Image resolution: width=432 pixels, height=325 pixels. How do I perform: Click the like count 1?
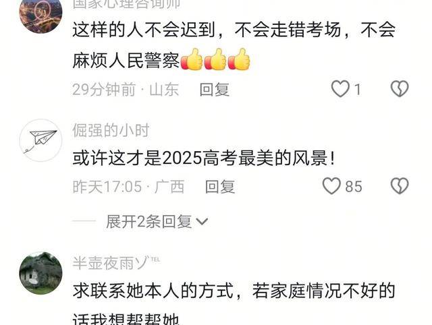point(357,90)
